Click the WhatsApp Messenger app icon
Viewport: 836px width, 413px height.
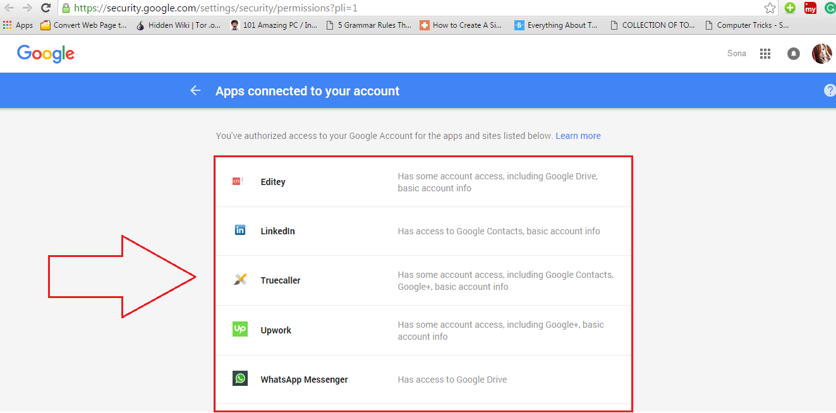coord(240,378)
